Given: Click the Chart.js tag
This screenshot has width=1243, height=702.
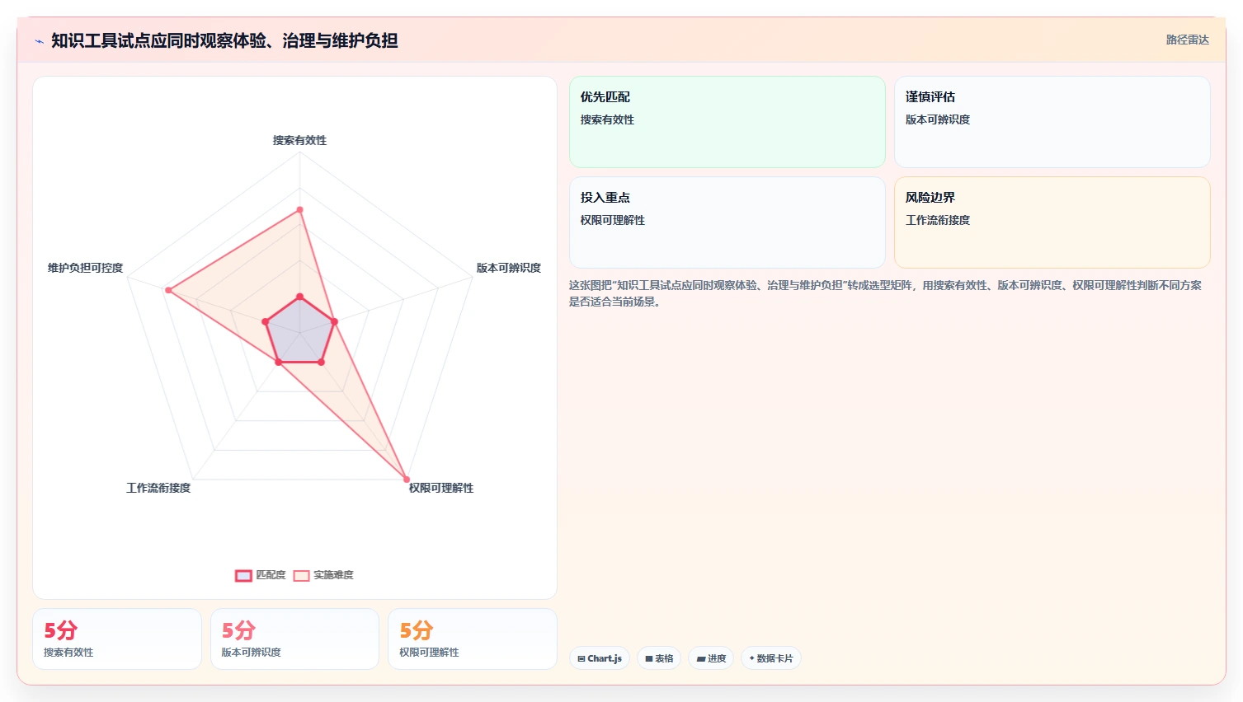Looking at the screenshot, I should click(600, 658).
